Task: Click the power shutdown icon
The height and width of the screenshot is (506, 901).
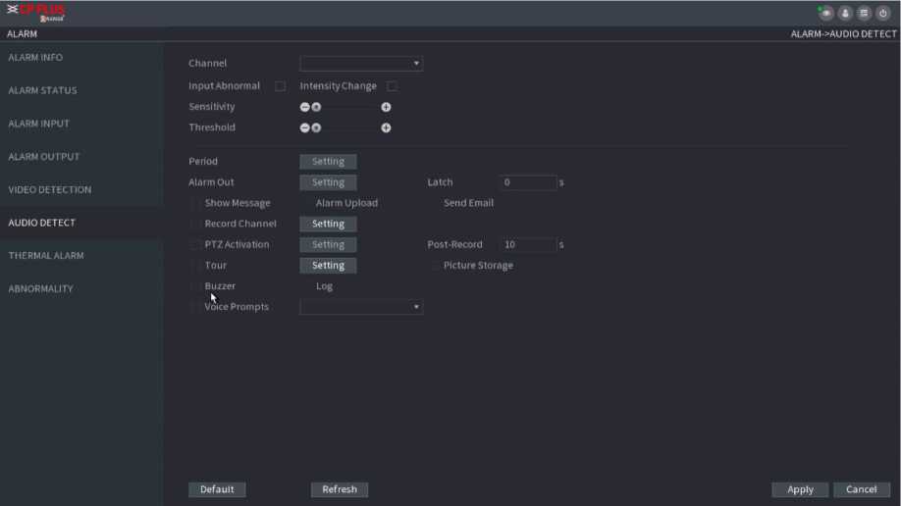Action: 882,14
